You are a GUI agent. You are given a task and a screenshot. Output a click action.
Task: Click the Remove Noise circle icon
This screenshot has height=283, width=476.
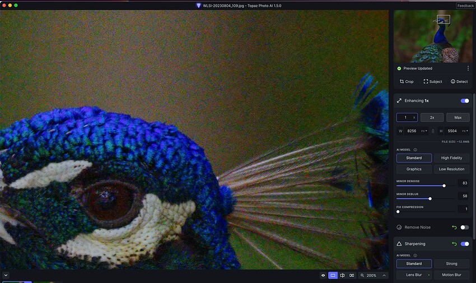[399, 227]
